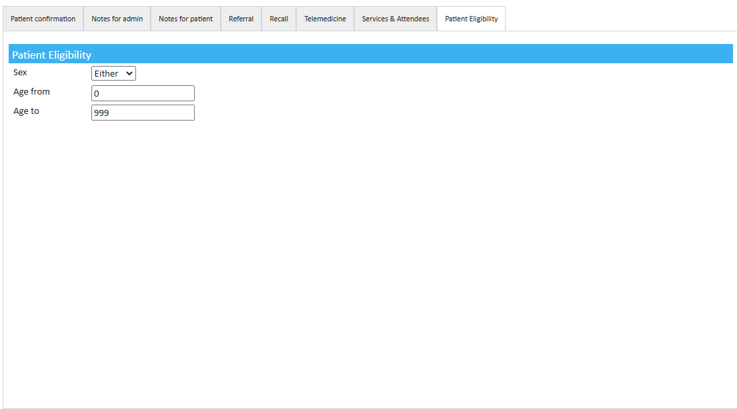737x409 pixels.
Task: Open the Patient confirmation tab
Action: click(x=43, y=19)
